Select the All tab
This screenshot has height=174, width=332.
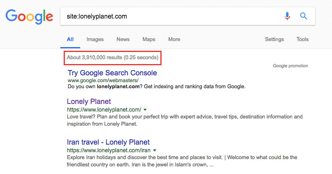click(x=70, y=39)
